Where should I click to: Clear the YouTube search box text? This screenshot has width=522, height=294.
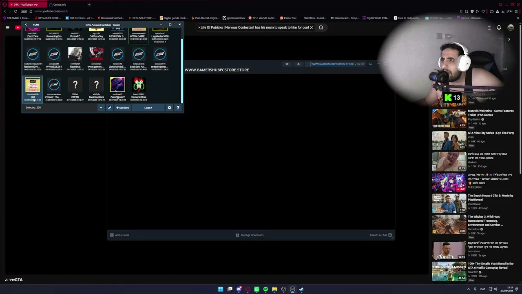[311, 28]
